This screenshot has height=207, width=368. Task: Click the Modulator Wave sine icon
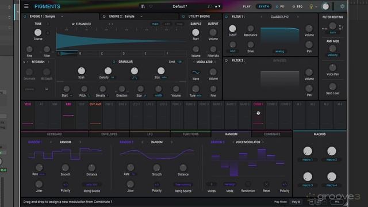coord(195,72)
